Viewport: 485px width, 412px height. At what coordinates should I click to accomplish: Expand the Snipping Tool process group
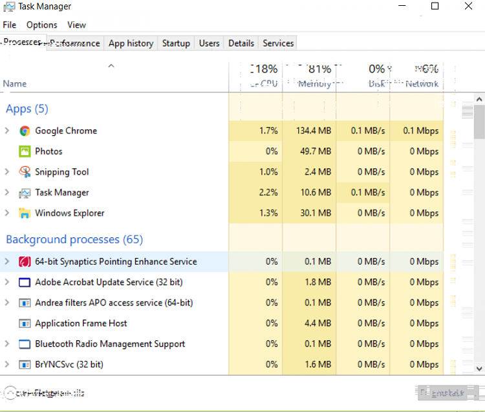(7, 172)
